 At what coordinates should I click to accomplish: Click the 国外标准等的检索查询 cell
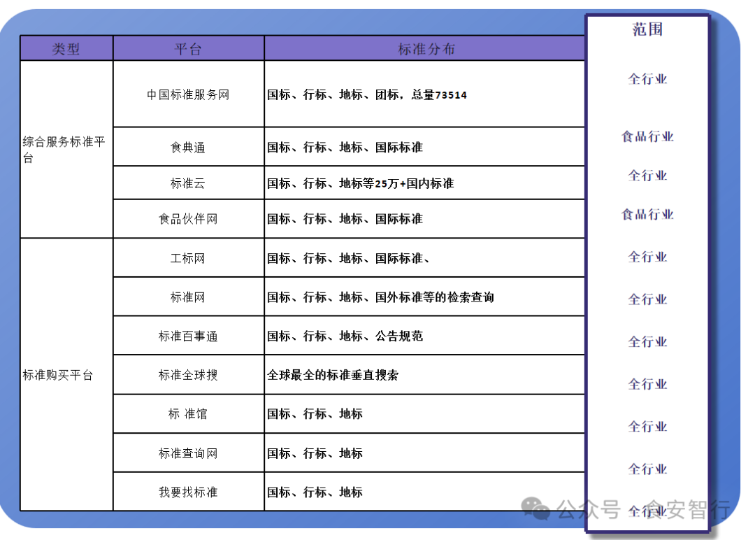pyautogui.click(x=425, y=297)
